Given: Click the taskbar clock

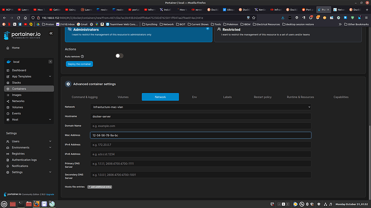Looking at the screenshot, I should click(352, 204).
